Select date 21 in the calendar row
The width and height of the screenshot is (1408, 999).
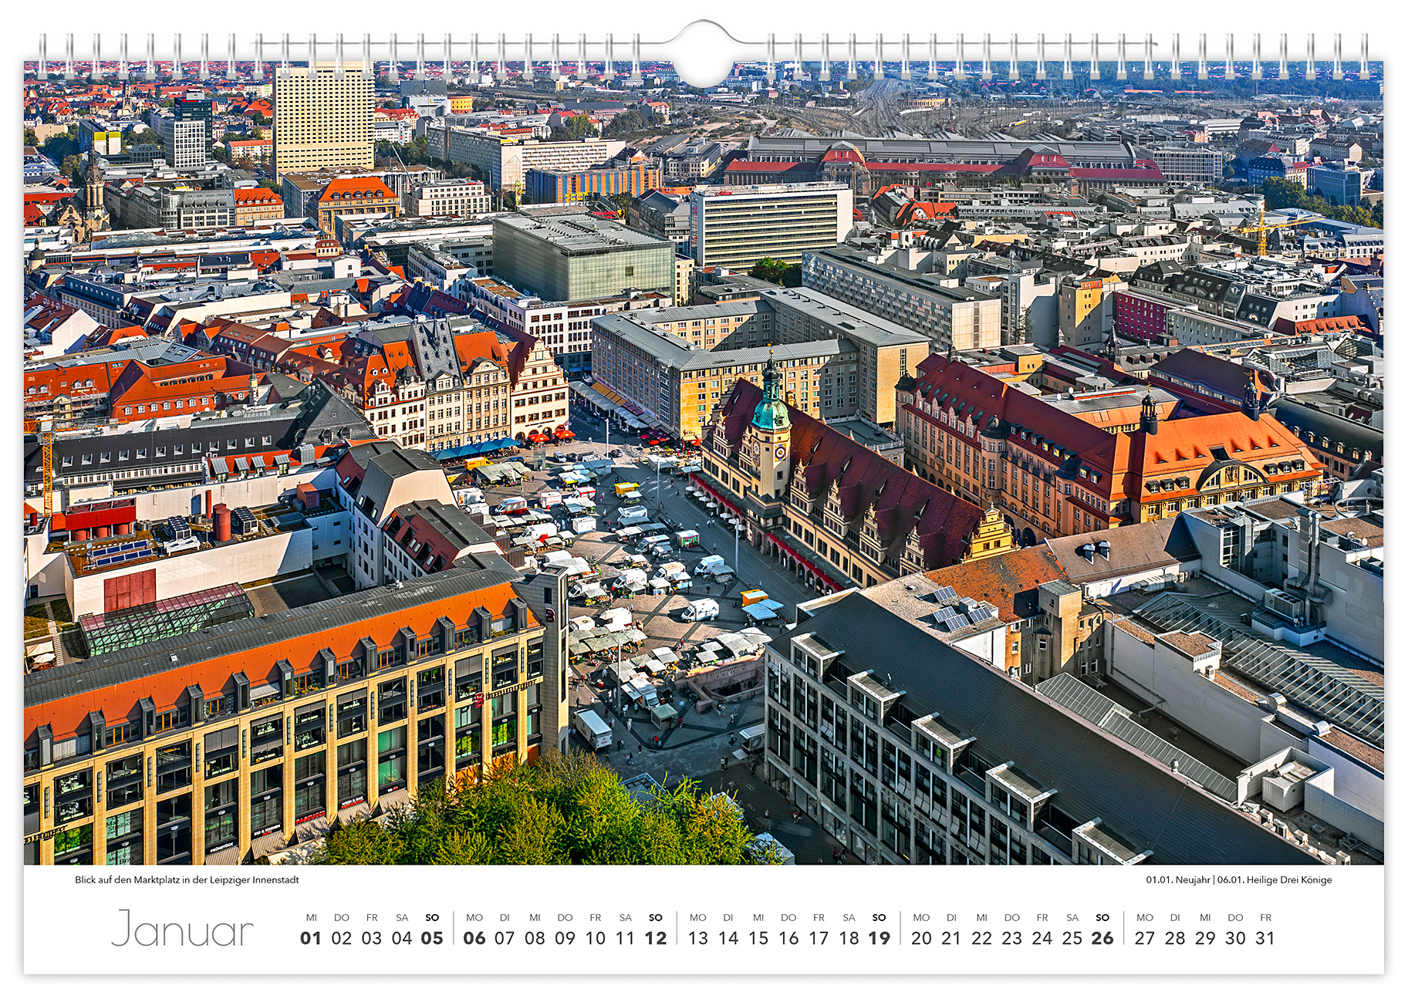point(951,938)
